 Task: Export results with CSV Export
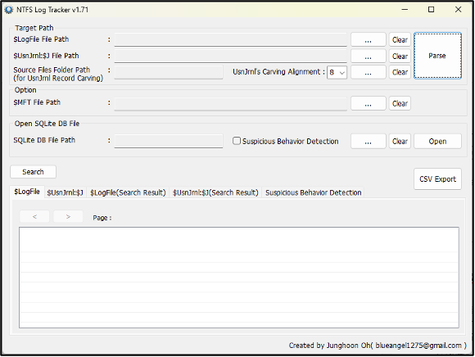437,179
